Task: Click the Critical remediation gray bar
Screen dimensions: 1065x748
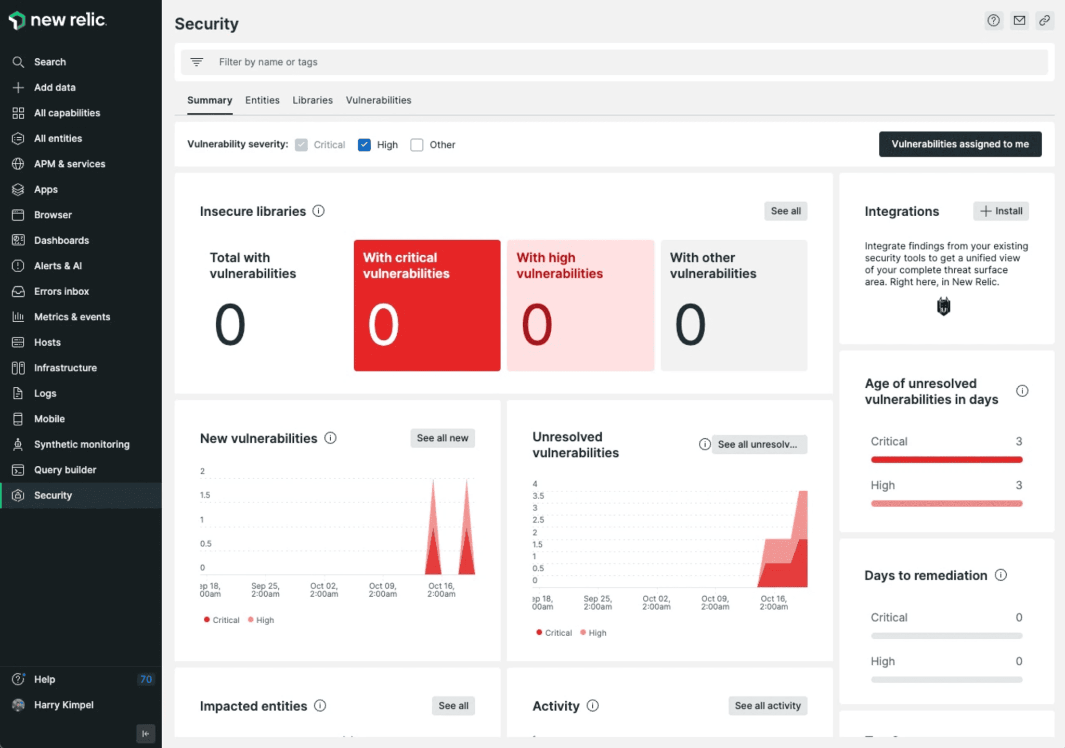Action: [x=946, y=636]
